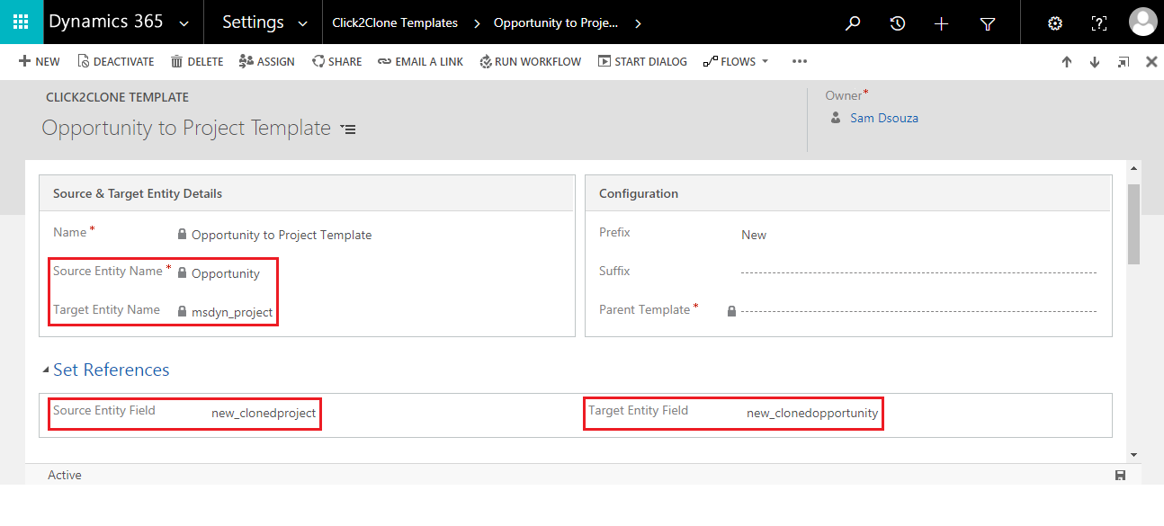Click SHARE in the command bar
The width and height of the screenshot is (1164, 526).
click(337, 62)
